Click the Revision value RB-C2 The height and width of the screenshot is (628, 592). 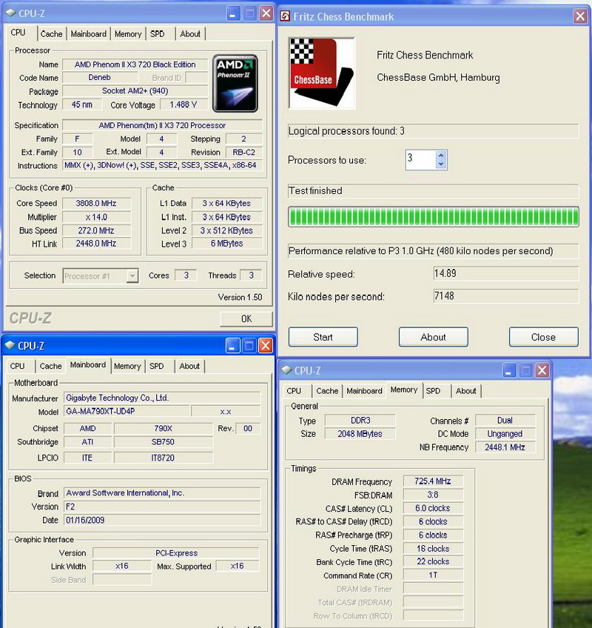click(244, 153)
